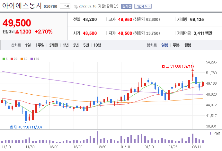Image resolution: width=222 pixels, height=151 pixels.
Task: Click the 02/11 peak candlestick
Action: [x=192, y=76]
